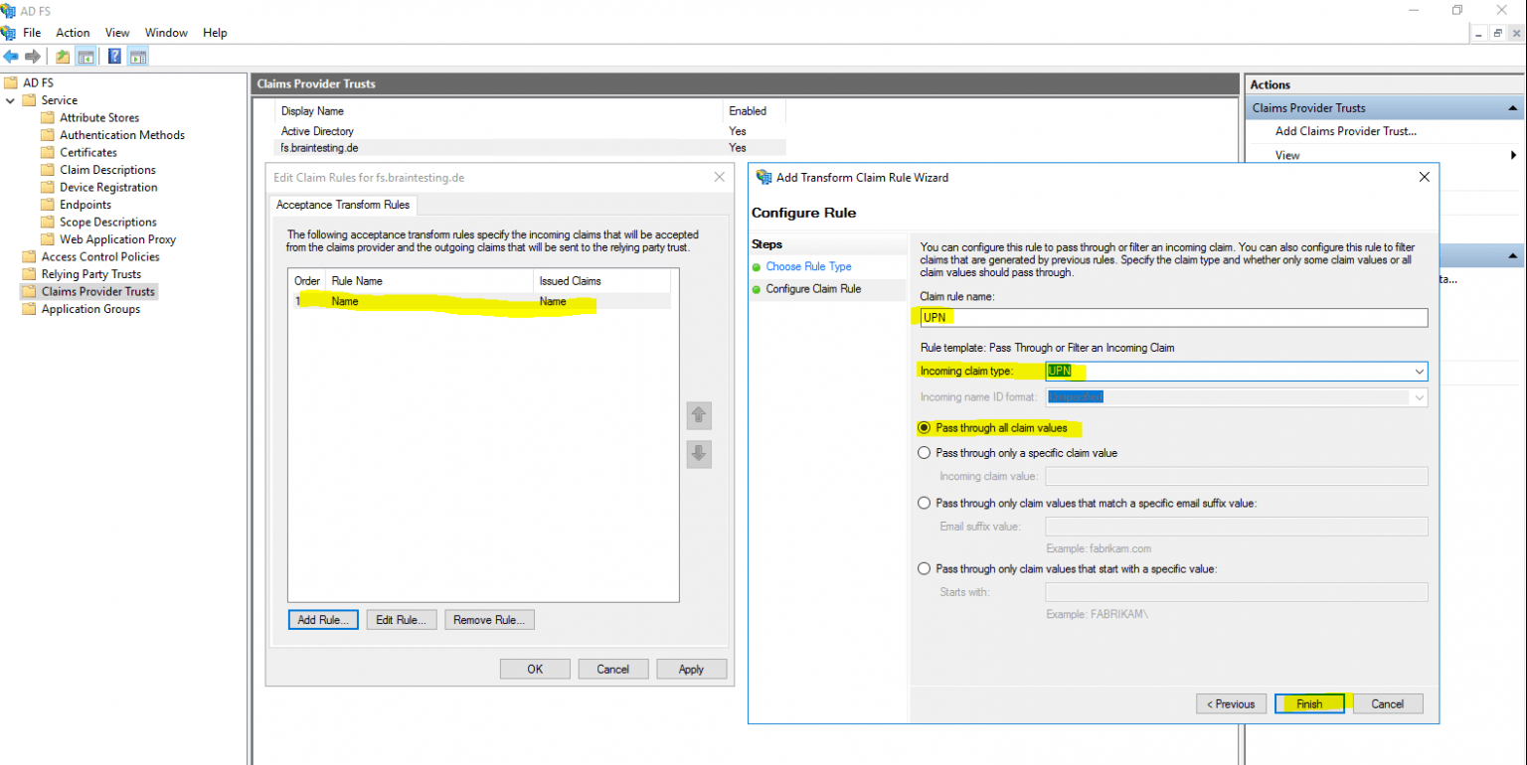1527x765 pixels.
Task: Click the Back arrow in the toolbar
Action: (x=11, y=57)
